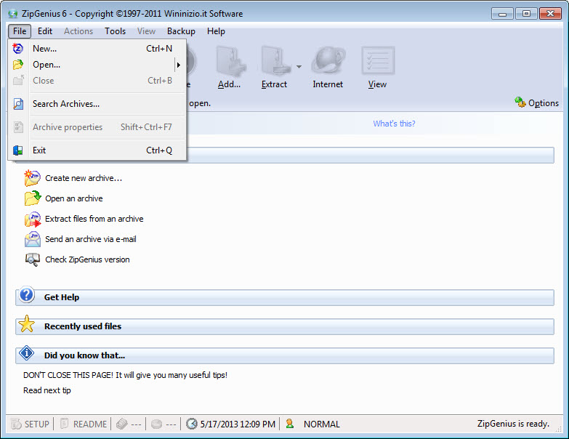Image resolution: width=569 pixels, height=439 pixels.
Task: Click Extract files from an archive link
Action: (x=94, y=219)
